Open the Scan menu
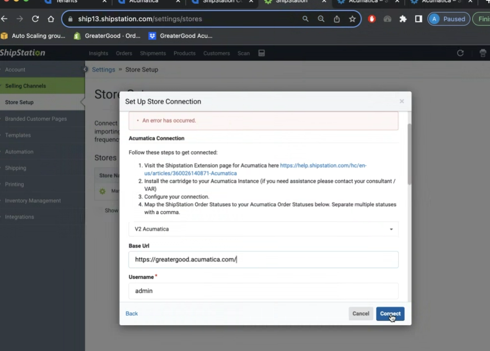 244,53
